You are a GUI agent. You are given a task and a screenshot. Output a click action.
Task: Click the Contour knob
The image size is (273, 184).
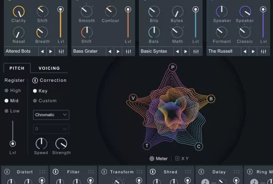(111, 12)
